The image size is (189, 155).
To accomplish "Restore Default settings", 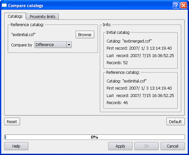I will tap(175, 121).
